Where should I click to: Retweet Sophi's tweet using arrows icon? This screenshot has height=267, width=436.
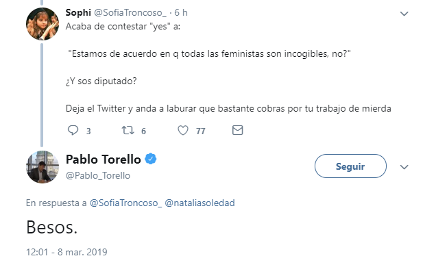tap(128, 130)
